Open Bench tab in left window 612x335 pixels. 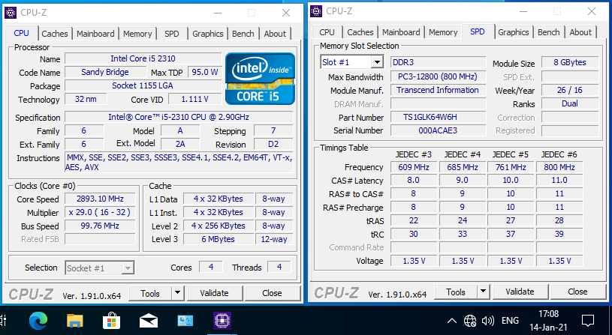pyautogui.click(x=243, y=34)
